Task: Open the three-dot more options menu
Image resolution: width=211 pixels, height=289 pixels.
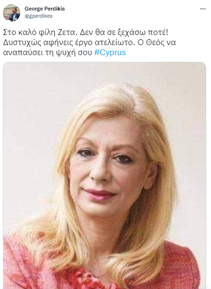Action: pos(203,9)
